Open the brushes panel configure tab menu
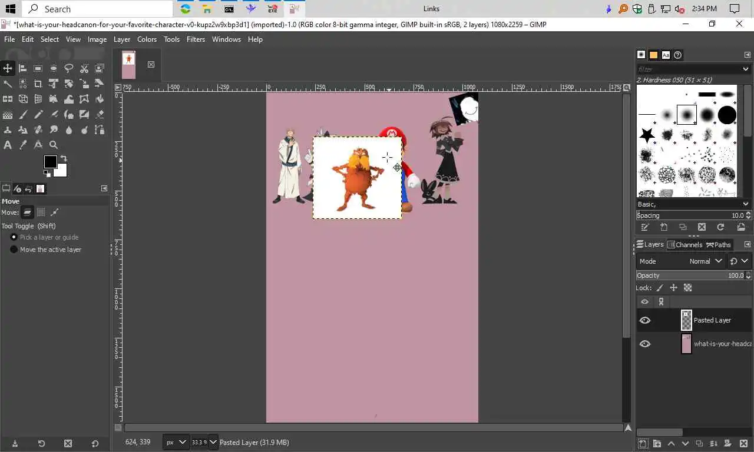Image resolution: width=754 pixels, height=452 pixels. [x=748, y=55]
